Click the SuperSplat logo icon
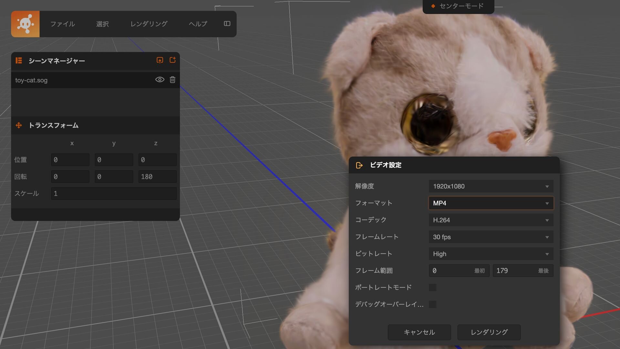Viewport: 620px width, 349px height. [25, 24]
